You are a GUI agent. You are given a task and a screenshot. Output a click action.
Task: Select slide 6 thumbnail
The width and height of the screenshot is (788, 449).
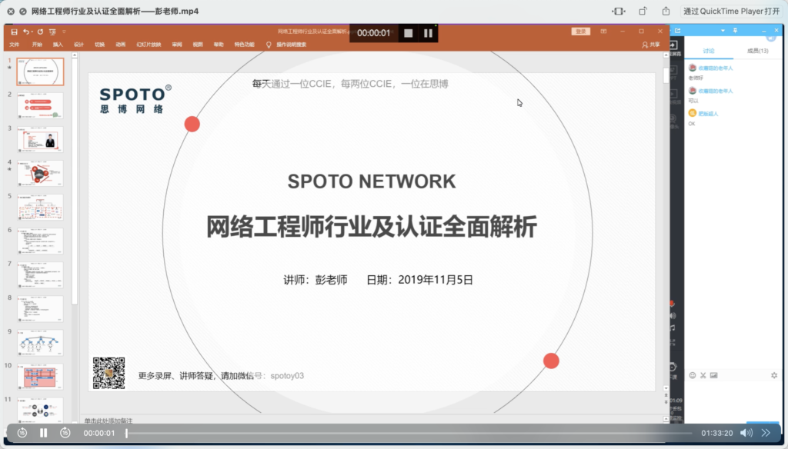click(40, 241)
